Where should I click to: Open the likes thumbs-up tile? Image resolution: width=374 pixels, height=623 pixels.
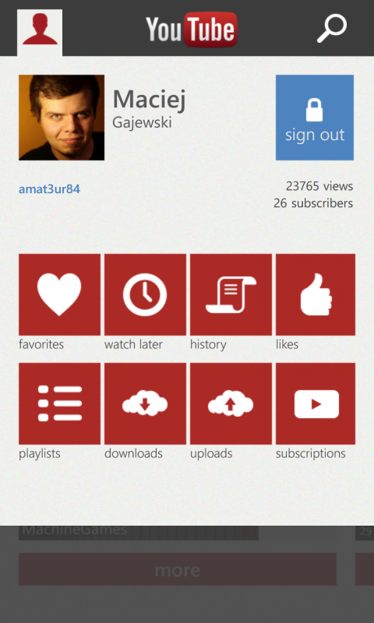pos(316,295)
